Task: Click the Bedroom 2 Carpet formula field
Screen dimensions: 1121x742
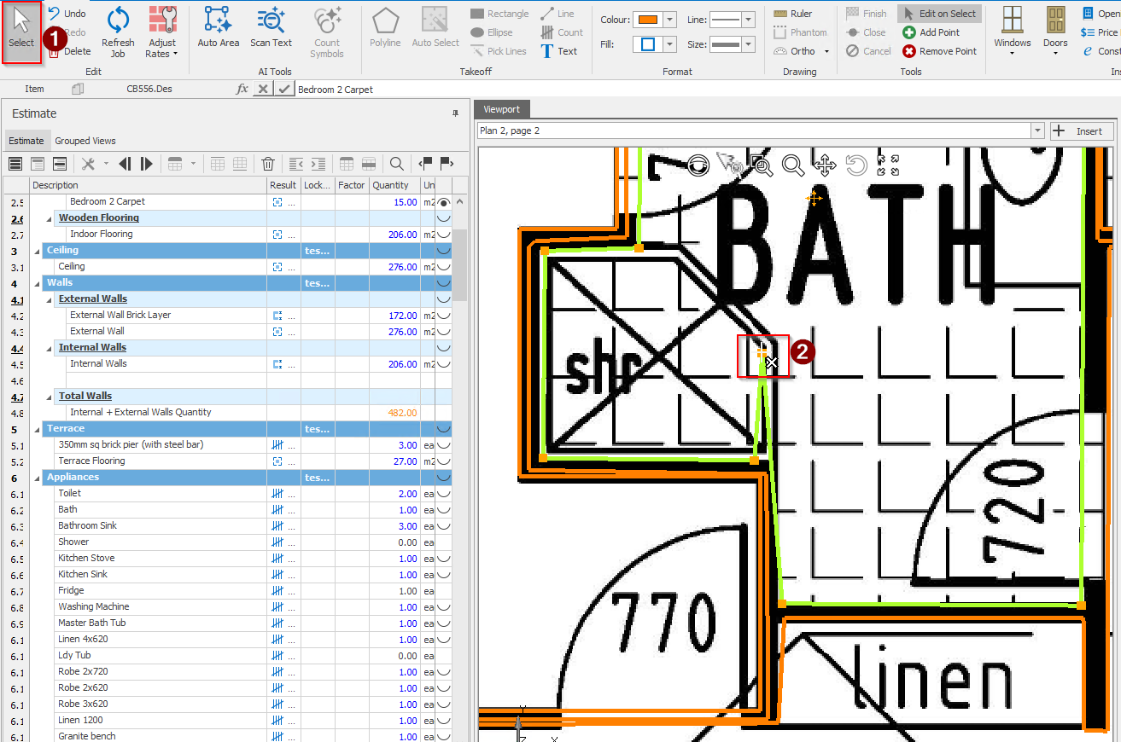Action: click(x=707, y=89)
